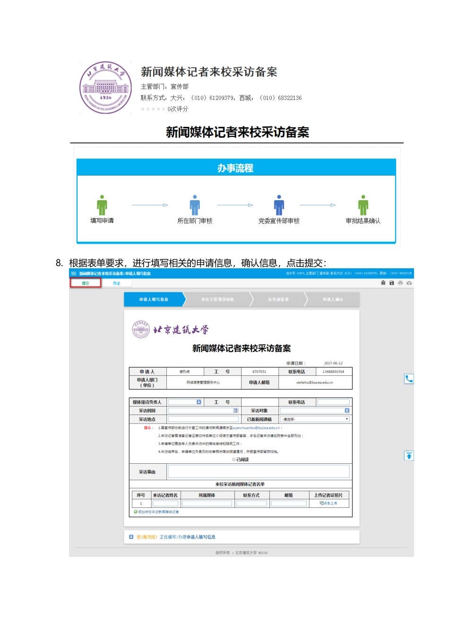
Task: Open the person picker in 采访对象 field
Action: (x=347, y=410)
